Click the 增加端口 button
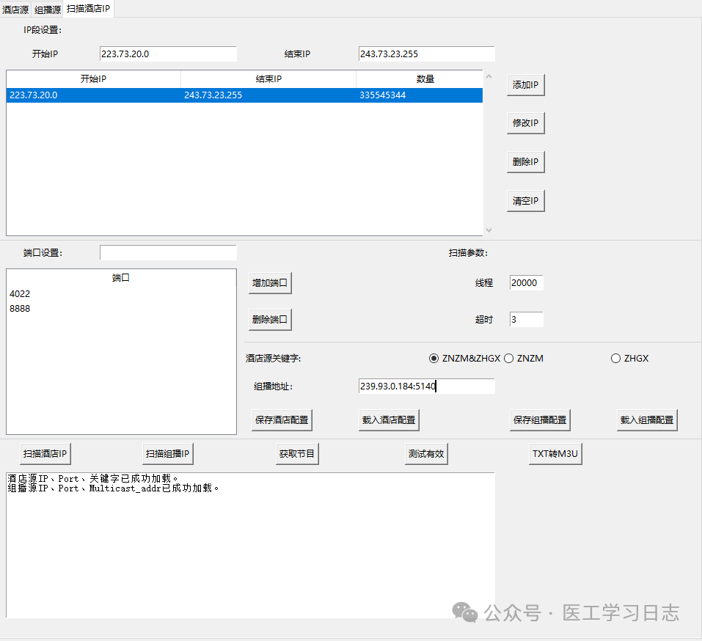Viewport: 702px width, 641px height. (270, 283)
